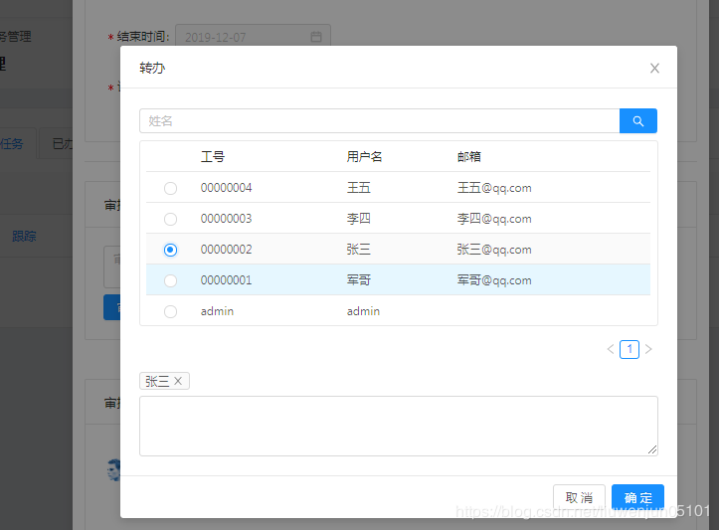Click the 用户名 column header
The image size is (719, 530).
coord(364,157)
